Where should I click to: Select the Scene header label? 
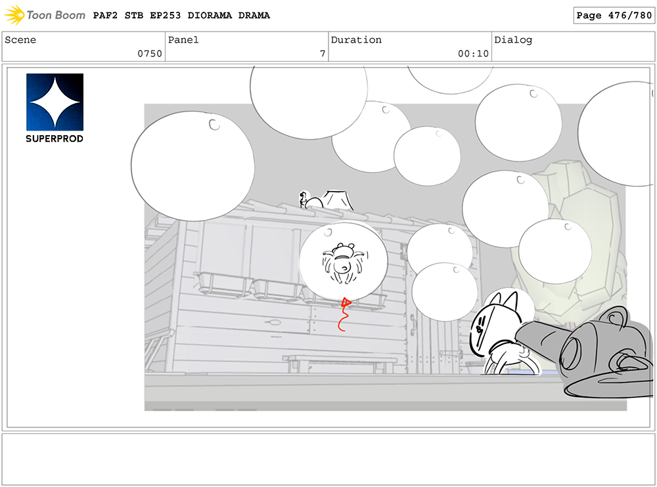[x=20, y=40]
